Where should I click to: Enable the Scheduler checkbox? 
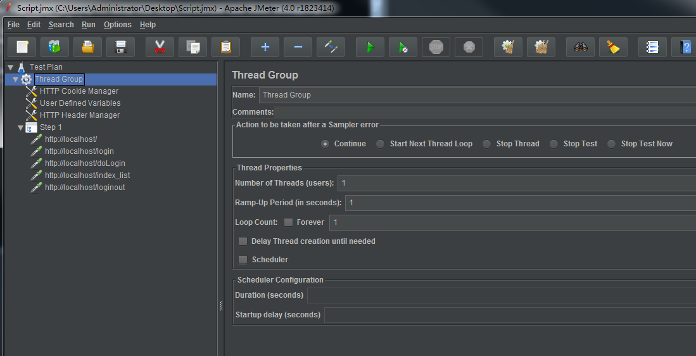click(x=243, y=260)
